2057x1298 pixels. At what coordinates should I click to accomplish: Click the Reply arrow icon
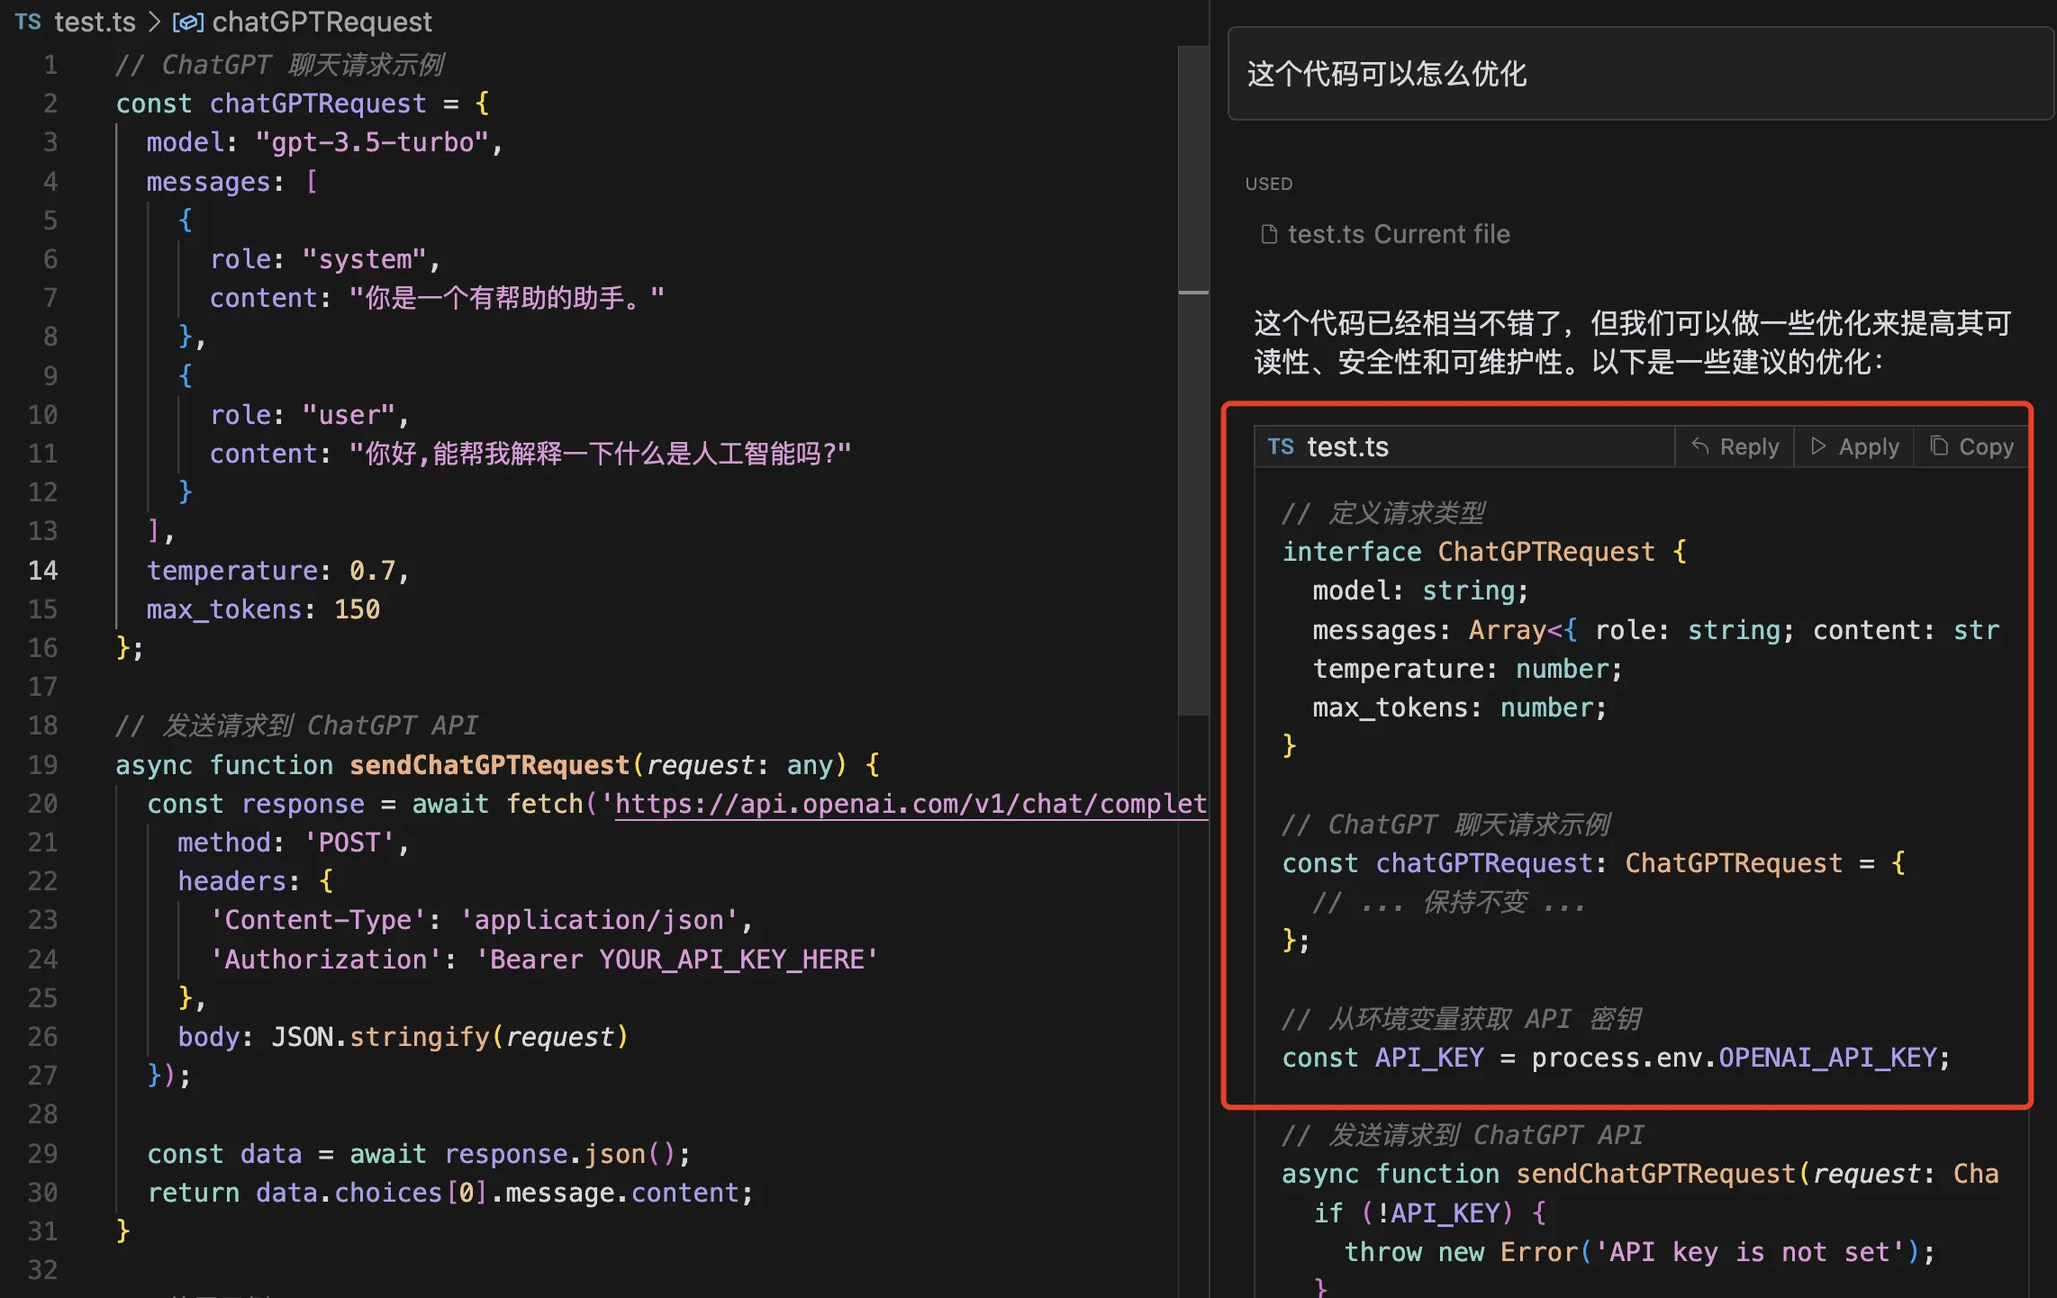(x=1700, y=446)
